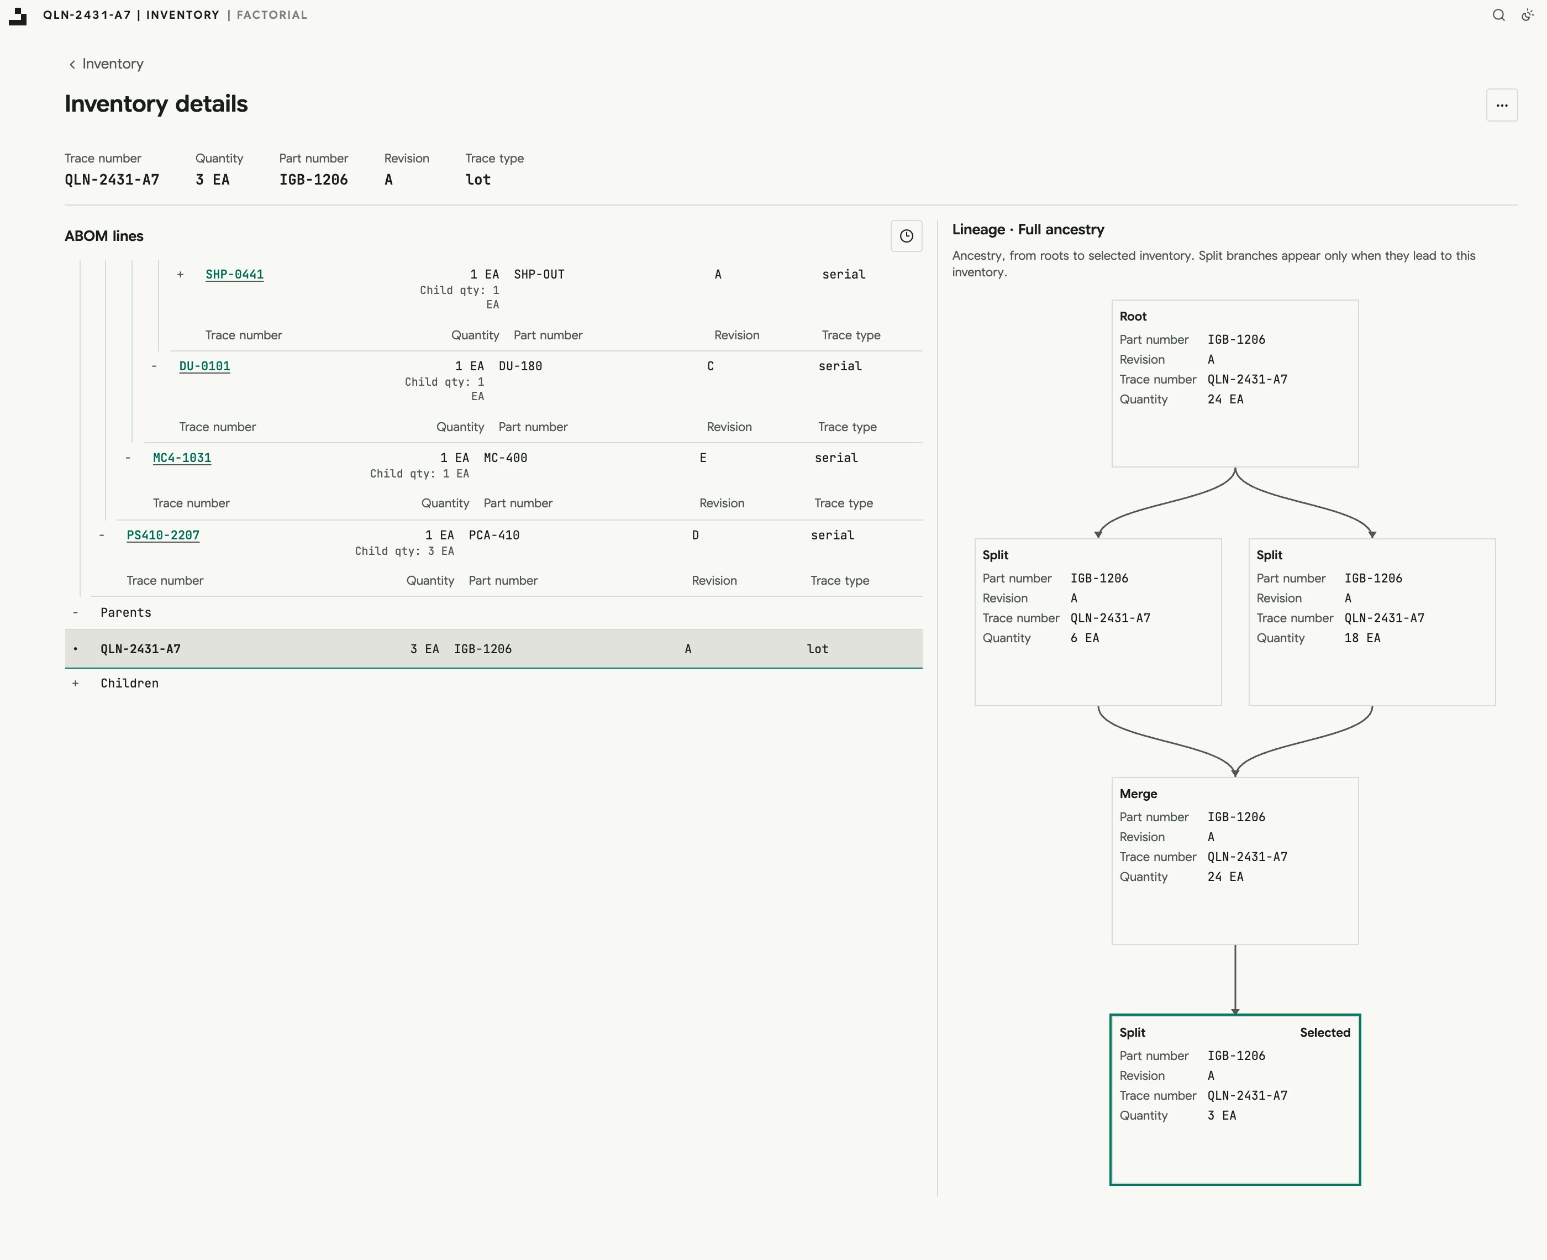Open the MC4-1031 trace link
Image resolution: width=1547 pixels, height=1260 pixels.
coord(182,458)
